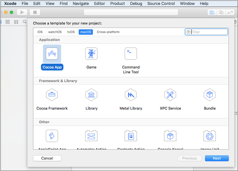Image resolution: width=238 pixels, height=171 pixels.
Task: Select the Cocoa App template icon
Action: pyautogui.click(x=52, y=54)
